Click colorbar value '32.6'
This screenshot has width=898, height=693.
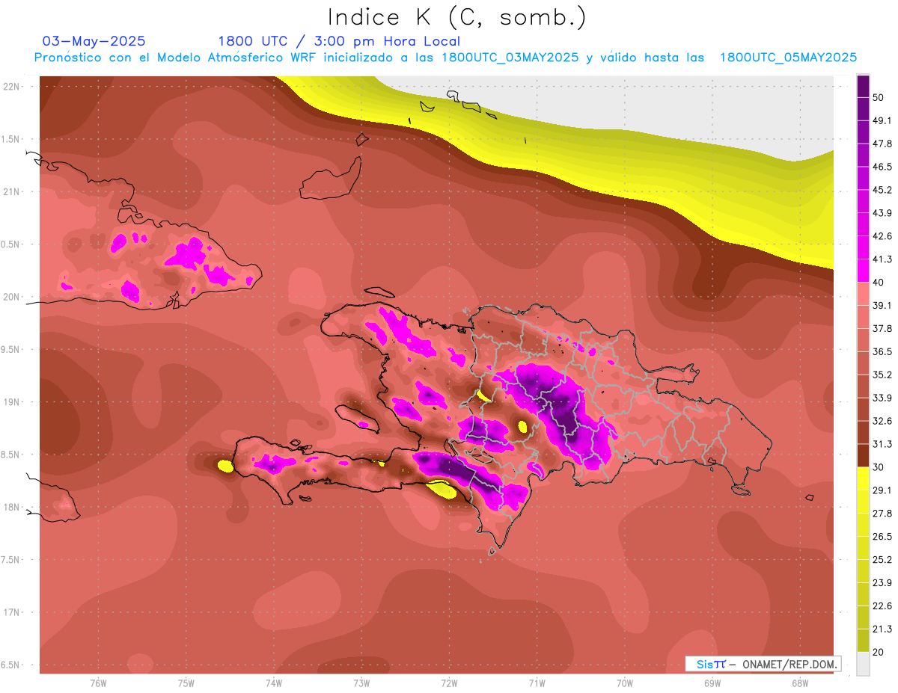click(x=882, y=421)
